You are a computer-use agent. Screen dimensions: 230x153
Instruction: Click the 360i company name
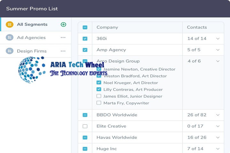pos(102,39)
